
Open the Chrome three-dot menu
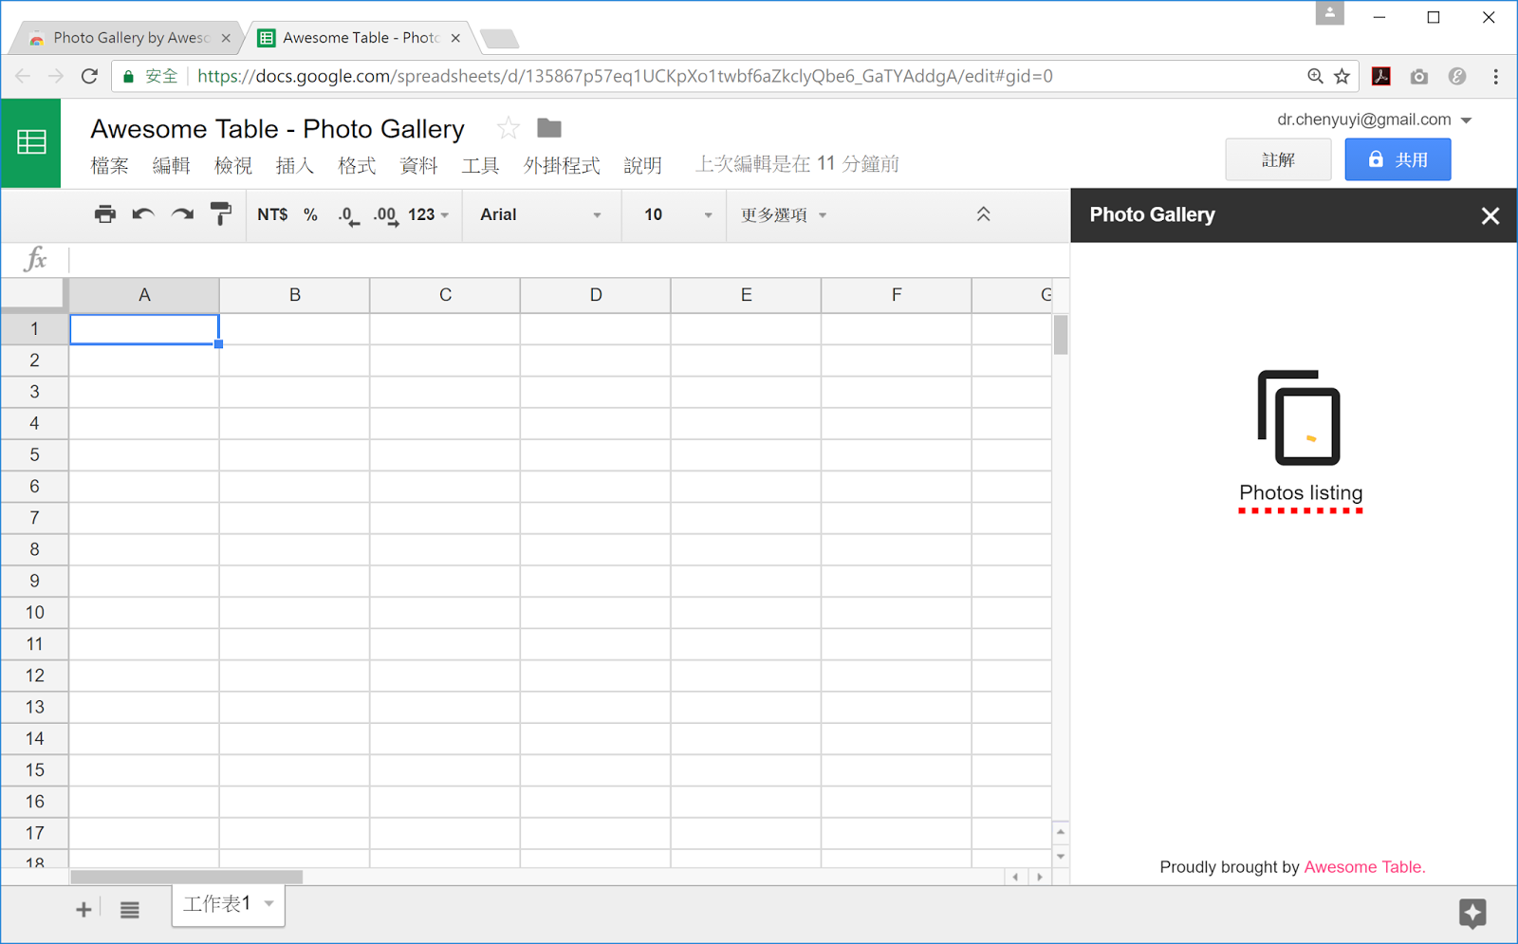pyautogui.click(x=1496, y=77)
